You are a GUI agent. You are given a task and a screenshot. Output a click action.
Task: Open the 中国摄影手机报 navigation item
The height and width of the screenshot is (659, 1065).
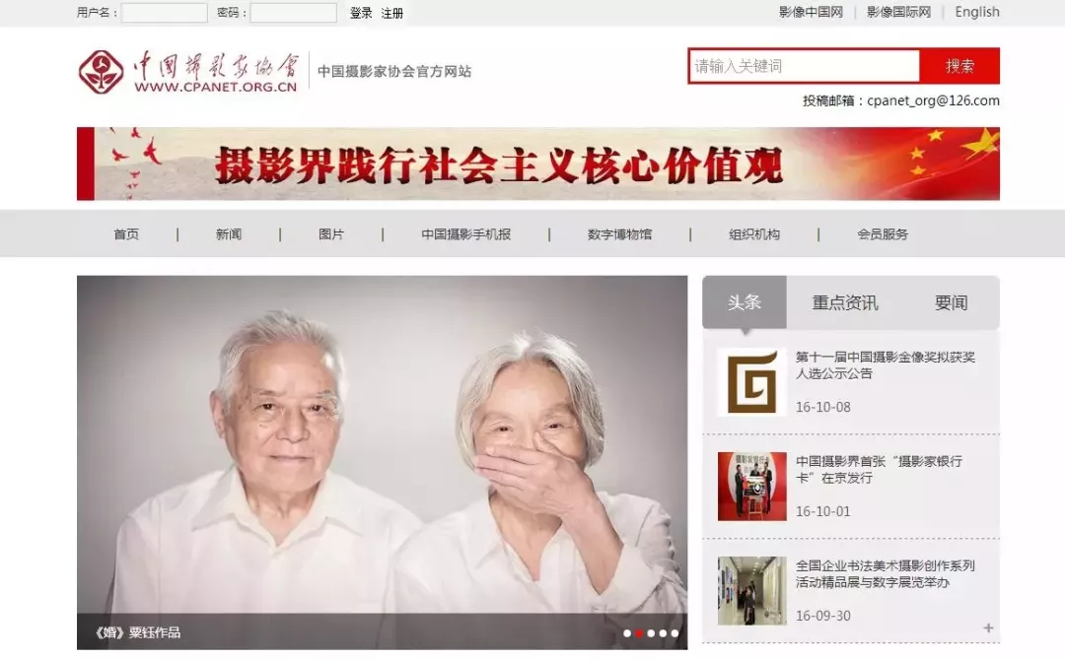(465, 234)
